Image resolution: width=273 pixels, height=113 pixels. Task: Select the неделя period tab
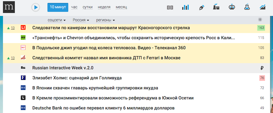click(x=104, y=7)
